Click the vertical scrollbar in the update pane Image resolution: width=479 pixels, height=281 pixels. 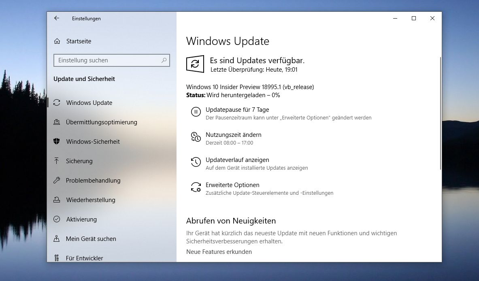(440, 113)
